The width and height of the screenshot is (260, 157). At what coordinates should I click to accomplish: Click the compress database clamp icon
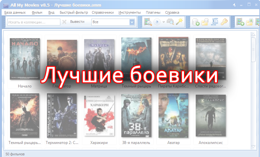click(215, 22)
